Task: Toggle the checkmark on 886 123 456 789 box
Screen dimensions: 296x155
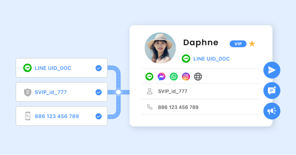Action: tap(99, 116)
